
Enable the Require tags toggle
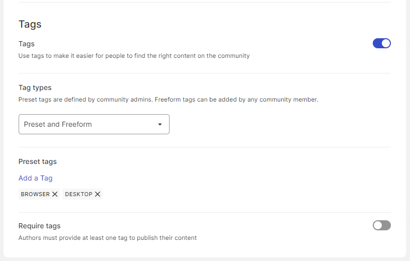coord(381,225)
